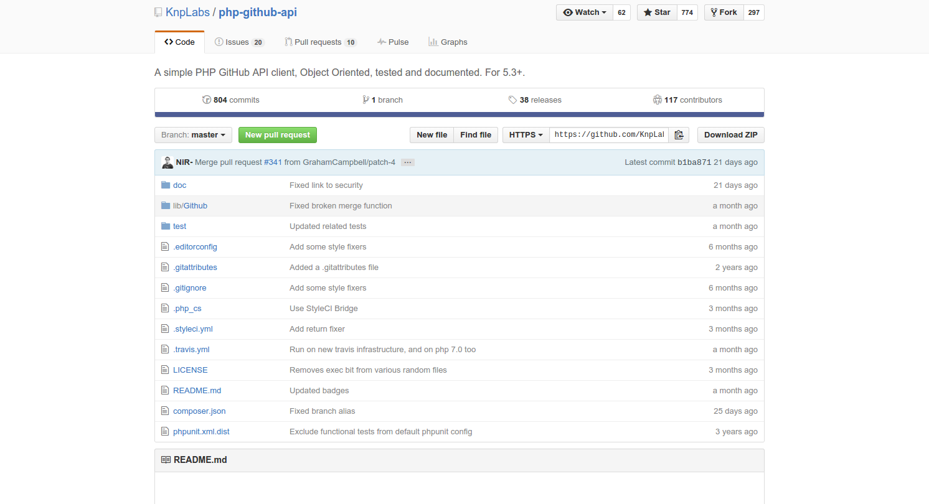Open the composer.json file
This screenshot has width=929, height=504.
click(x=199, y=411)
